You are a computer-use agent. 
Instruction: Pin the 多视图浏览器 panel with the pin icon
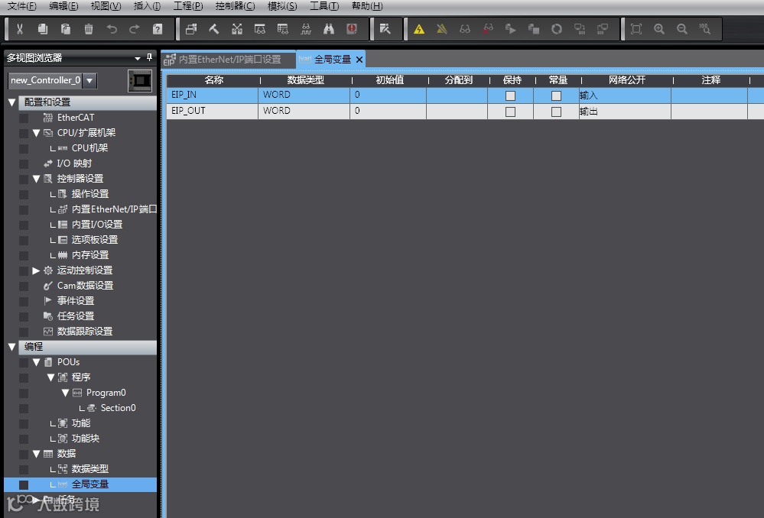pyautogui.click(x=150, y=57)
